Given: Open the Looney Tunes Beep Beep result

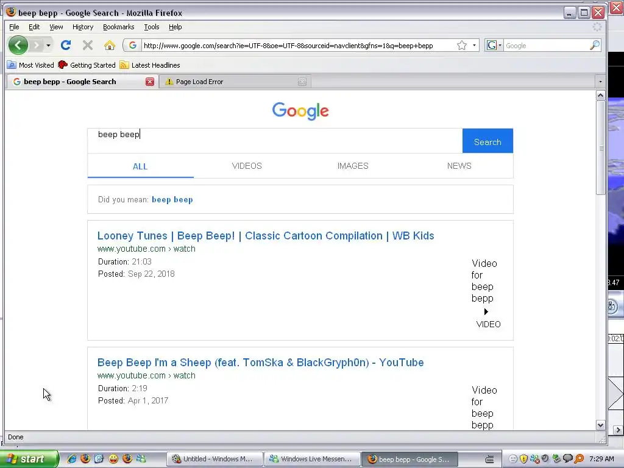Looking at the screenshot, I should 266,236.
